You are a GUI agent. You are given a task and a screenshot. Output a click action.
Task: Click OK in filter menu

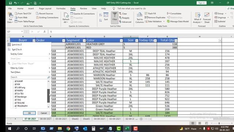[29, 113]
